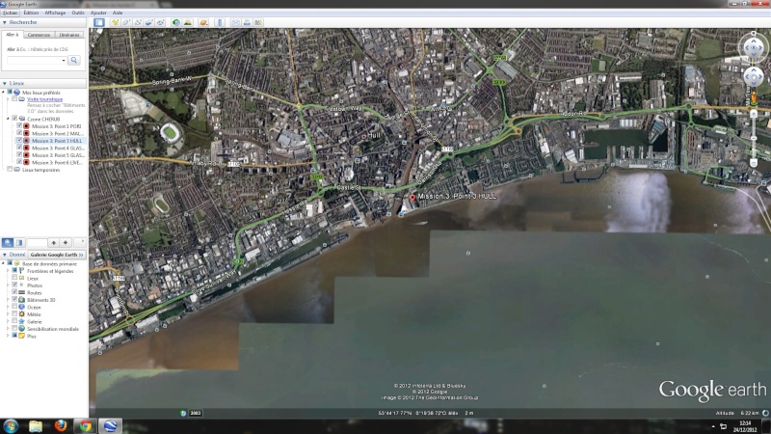Image resolution: width=771 pixels, height=434 pixels.
Task: Open the Windows Start menu
Action: click(x=11, y=425)
